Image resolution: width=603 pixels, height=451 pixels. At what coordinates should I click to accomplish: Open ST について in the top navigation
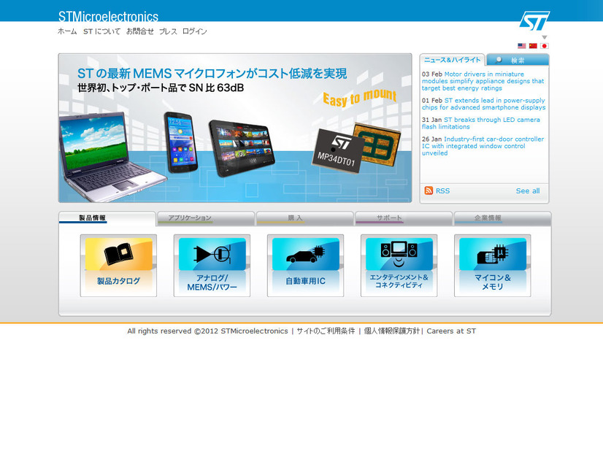102,31
